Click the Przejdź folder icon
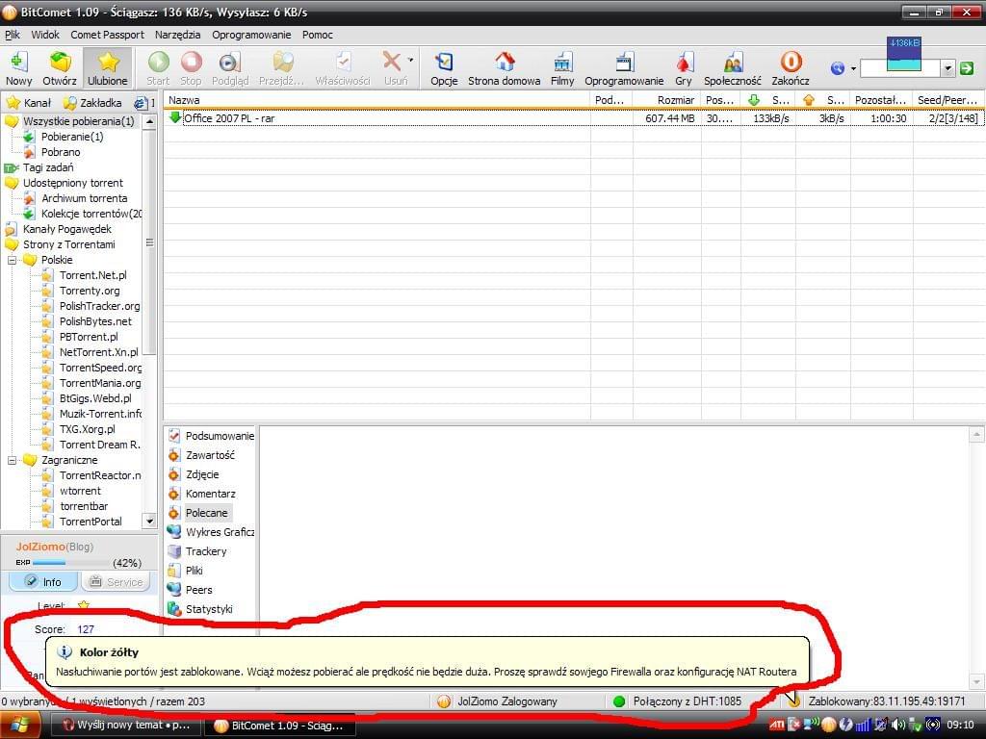The height and width of the screenshot is (739, 986). tap(281, 68)
